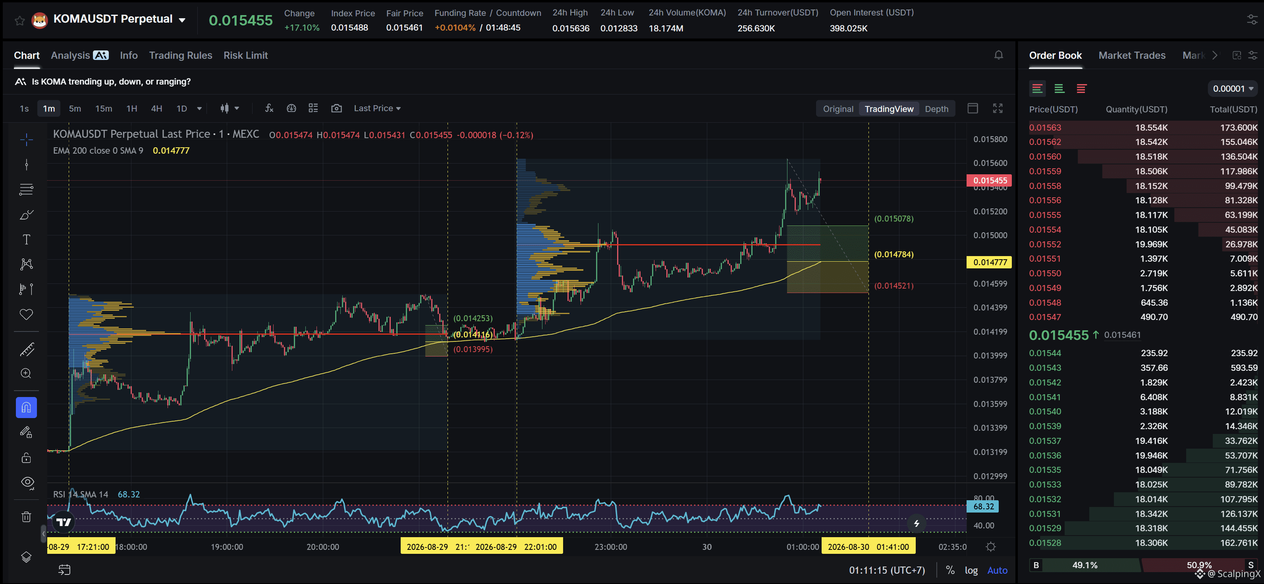This screenshot has width=1264, height=584.
Task: Select the long position forecasting tool
Action: (x=27, y=289)
